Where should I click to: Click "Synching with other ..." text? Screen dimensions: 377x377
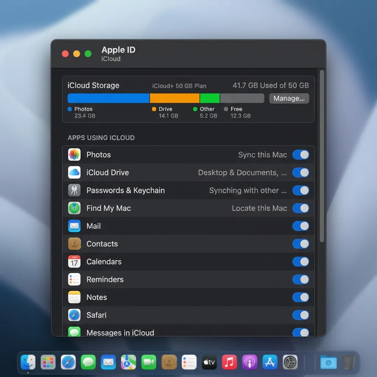[x=248, y=190]
